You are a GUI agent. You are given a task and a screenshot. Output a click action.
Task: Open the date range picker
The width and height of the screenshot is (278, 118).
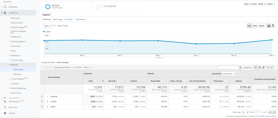pyautogui.click(x=260, y=4)
